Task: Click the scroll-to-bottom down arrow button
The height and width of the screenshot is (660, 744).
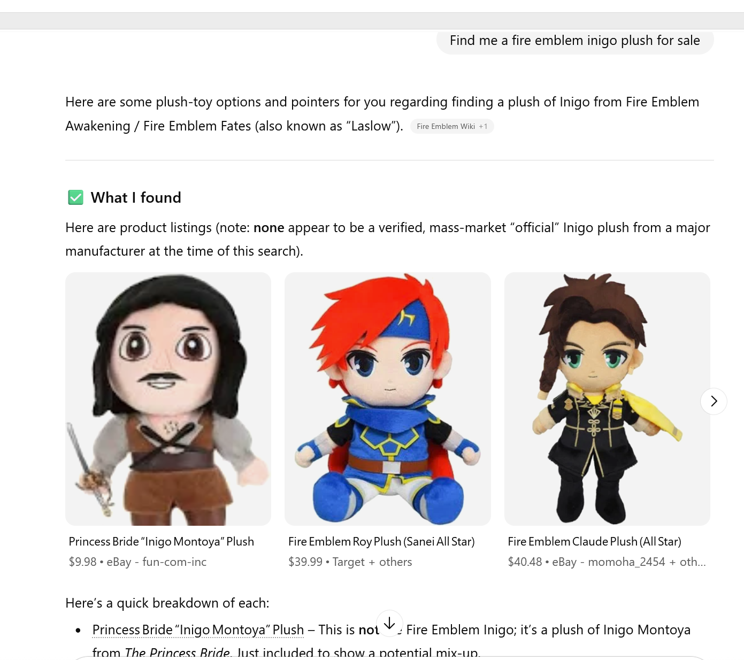Action: click(389, 623)
